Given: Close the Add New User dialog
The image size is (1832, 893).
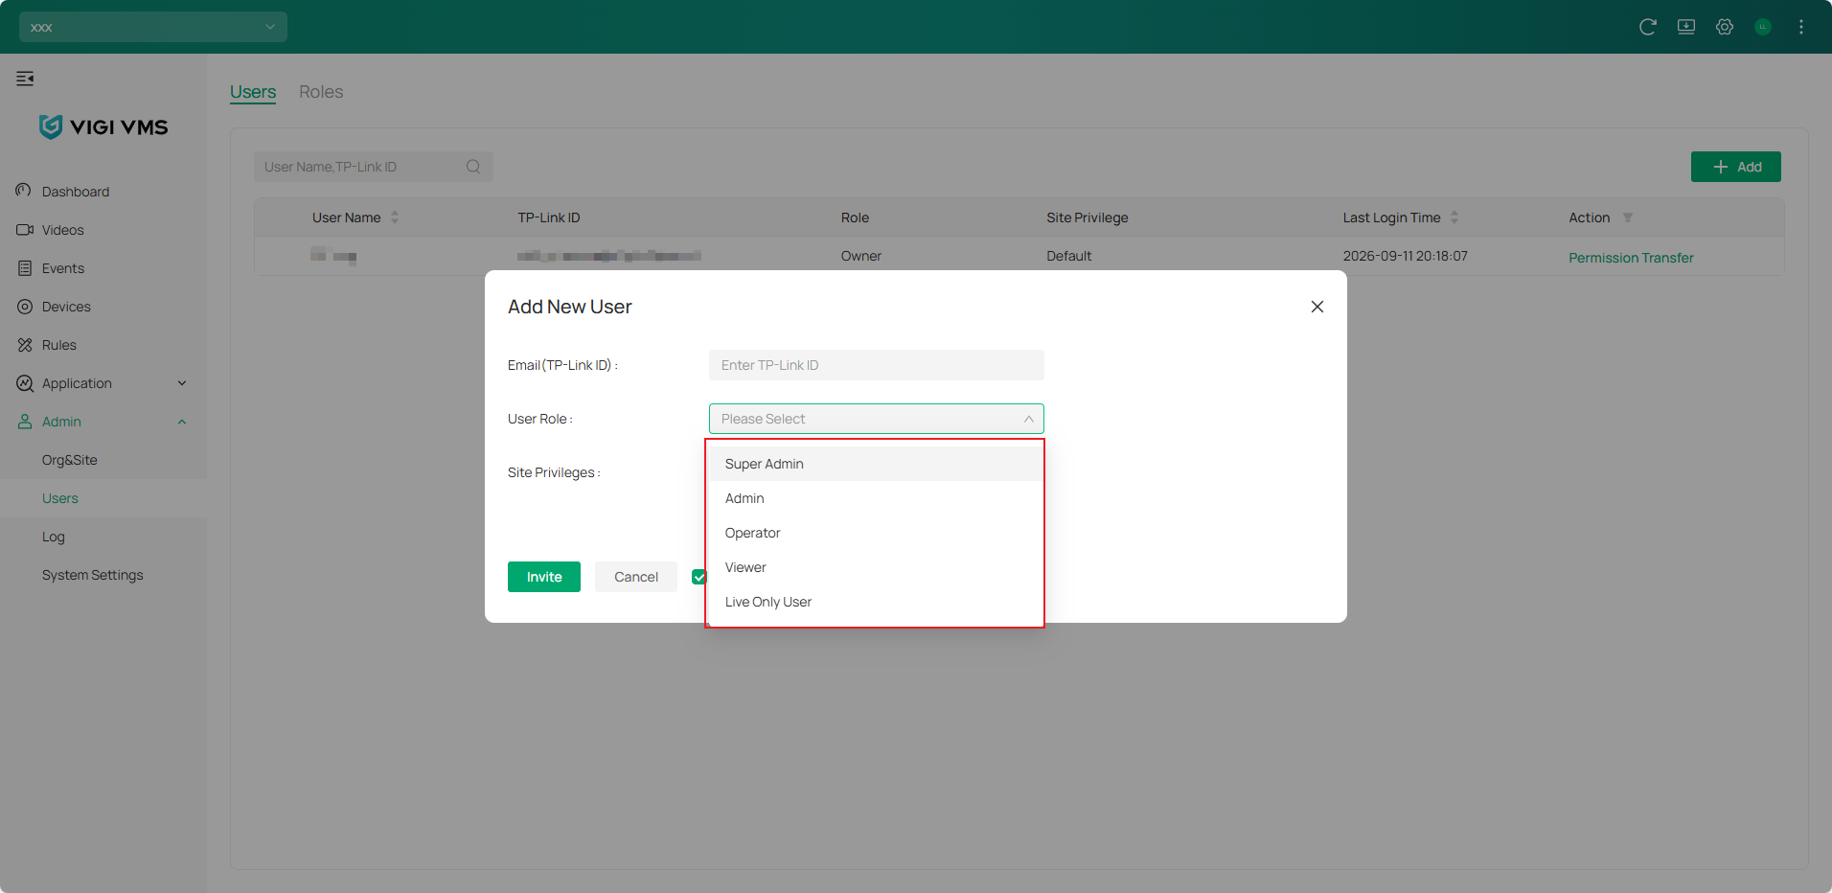Looking at the screenshot, I should pos(1317,307).
